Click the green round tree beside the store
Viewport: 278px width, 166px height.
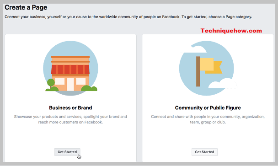click(x=51, y=83)
